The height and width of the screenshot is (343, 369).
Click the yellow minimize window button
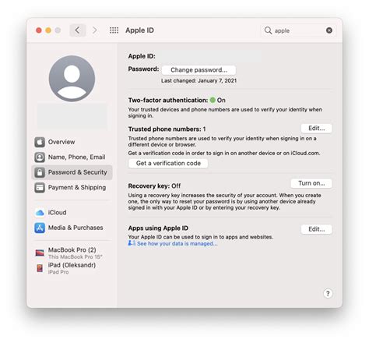(x=48, y=30)
